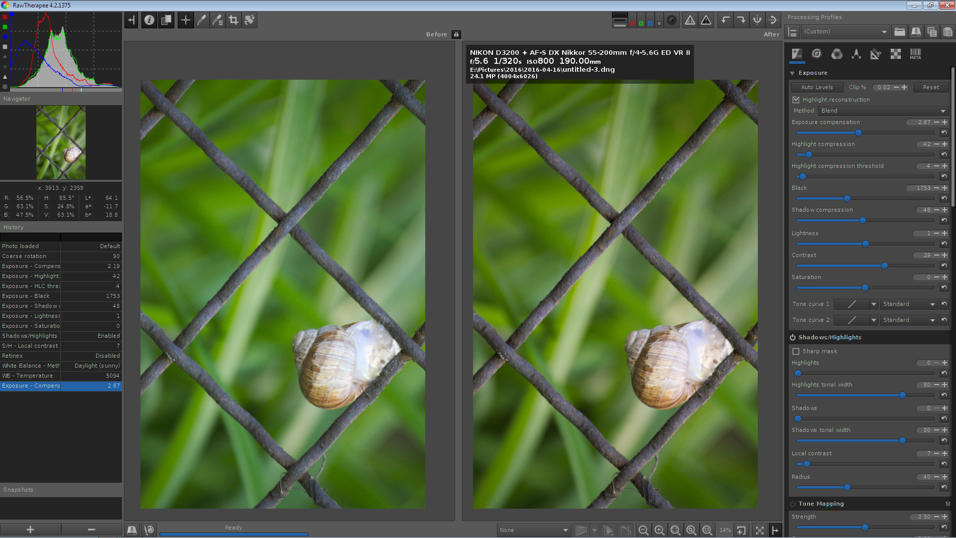
Task: Zoom out of the preview
Action: click(643, 530)
